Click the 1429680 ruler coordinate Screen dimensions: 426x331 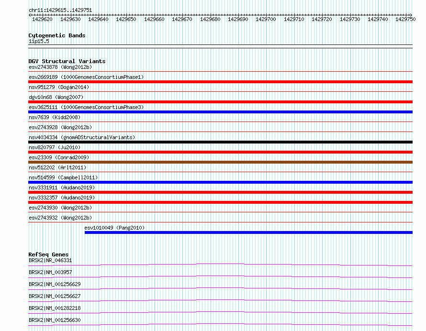tap(210, 19)
